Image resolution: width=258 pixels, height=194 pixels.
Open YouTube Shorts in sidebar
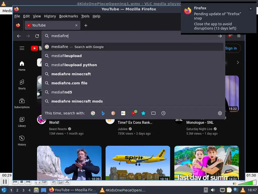click(x=22, y=85)
